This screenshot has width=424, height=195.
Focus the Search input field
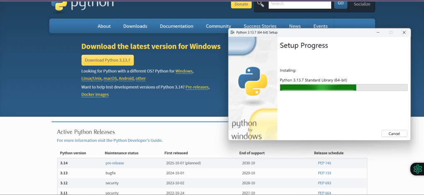(x=300, y=4)
